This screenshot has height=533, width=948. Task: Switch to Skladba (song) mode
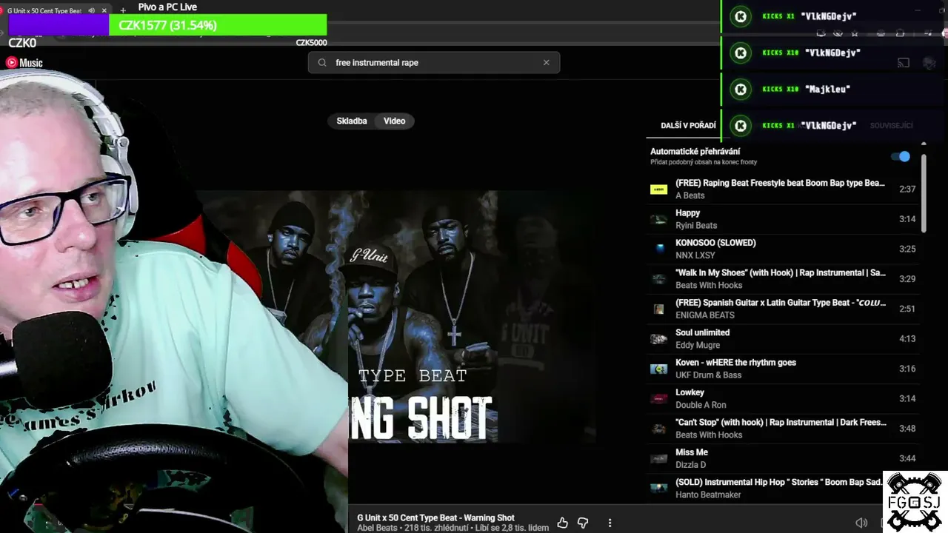pyautogui.click(x=352, y=121)
